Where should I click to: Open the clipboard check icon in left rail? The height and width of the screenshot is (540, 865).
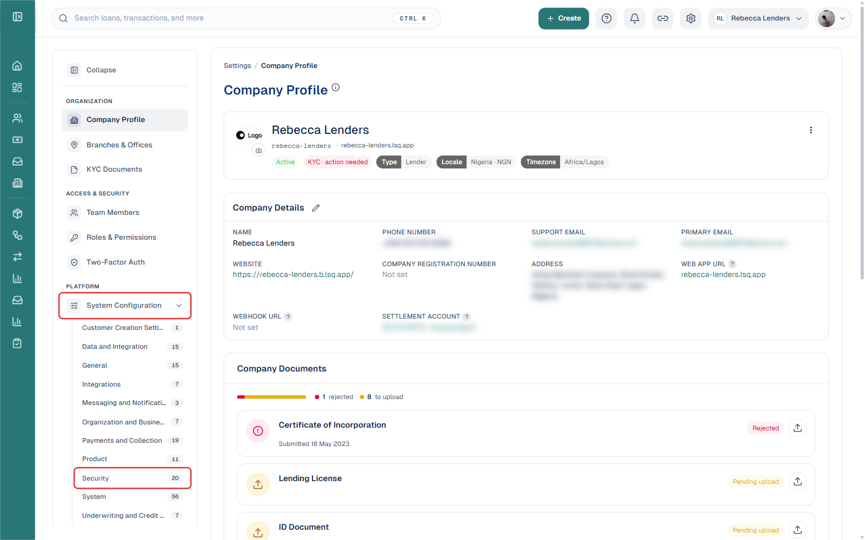[17, 343]
